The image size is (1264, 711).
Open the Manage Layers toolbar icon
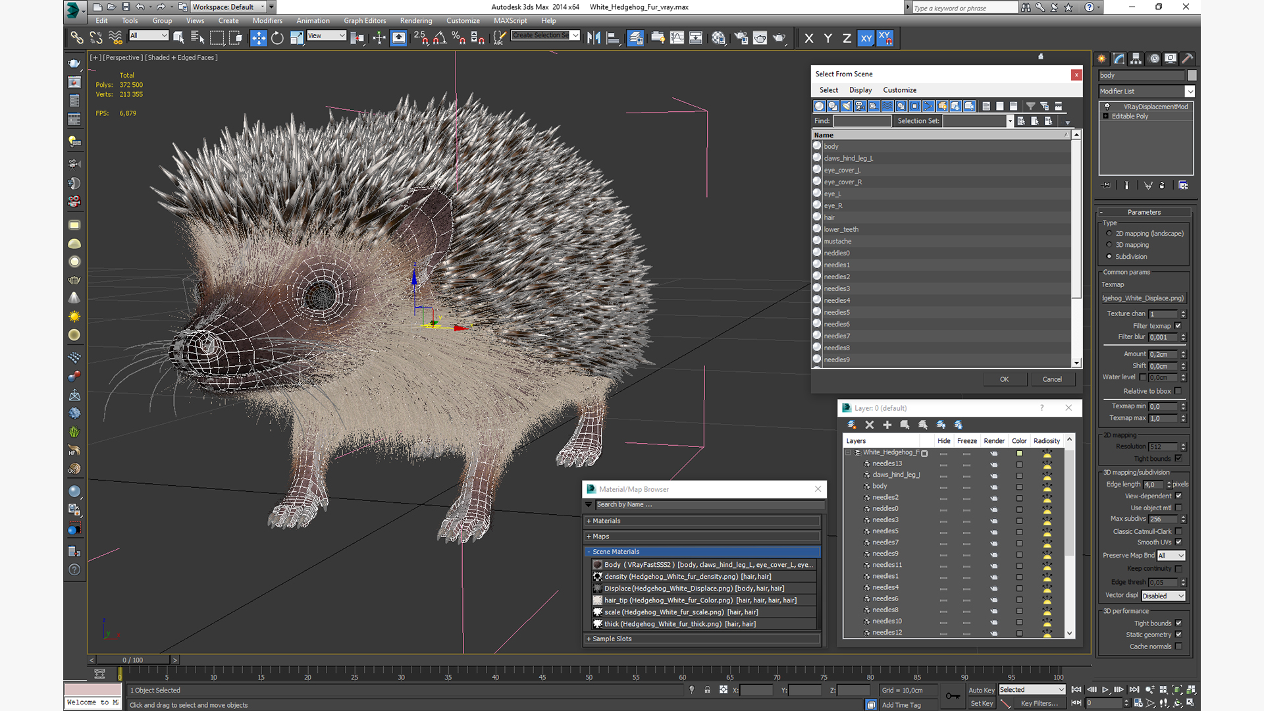click(x=635, y=38)
